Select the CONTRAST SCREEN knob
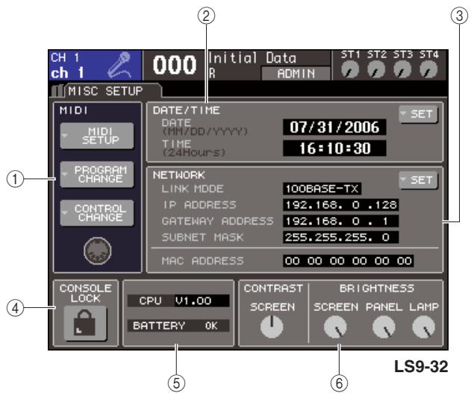This screenshot has height=396, width=471. click(x=272, y=327)
